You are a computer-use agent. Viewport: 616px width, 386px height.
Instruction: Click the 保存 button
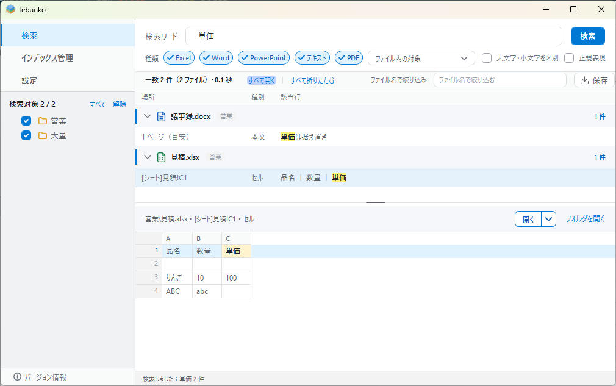[x=593, y=80]
